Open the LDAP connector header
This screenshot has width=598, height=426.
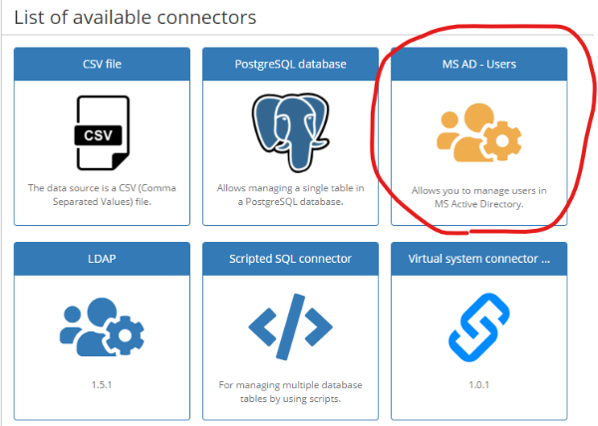point(102,259)
